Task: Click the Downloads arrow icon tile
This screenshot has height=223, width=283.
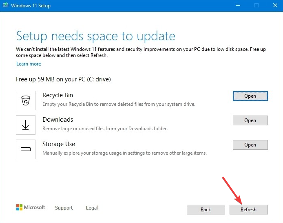Action: point(26,125)
